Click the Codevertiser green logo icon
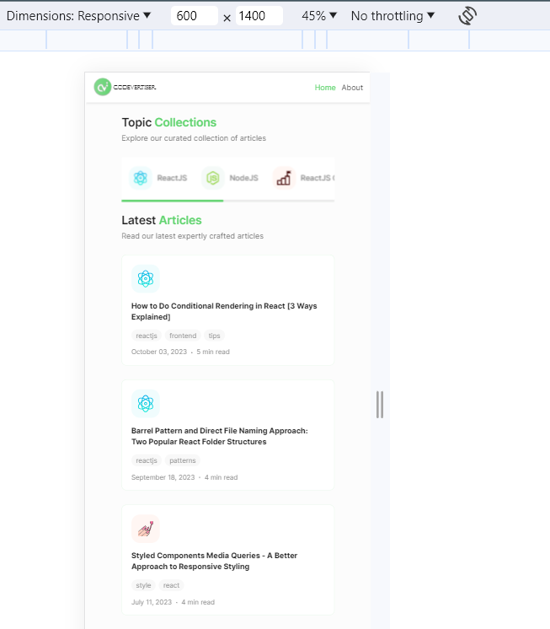 (x=103, y=87)
